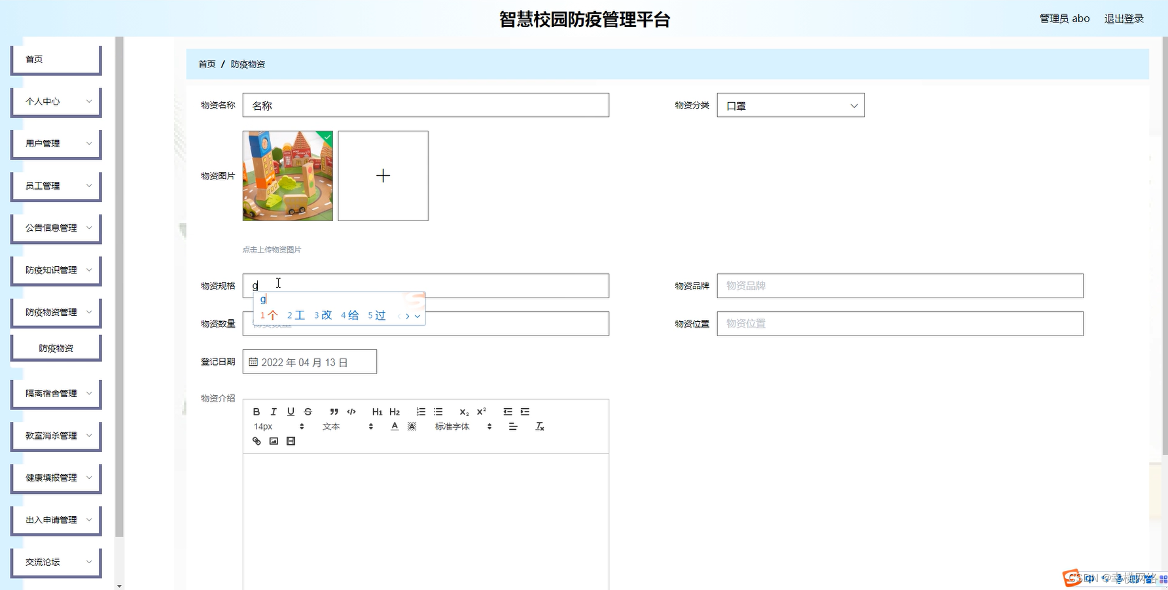Apply H1 heading in the editor
This screenshot has width=1168, height=590.
point(377,411)
